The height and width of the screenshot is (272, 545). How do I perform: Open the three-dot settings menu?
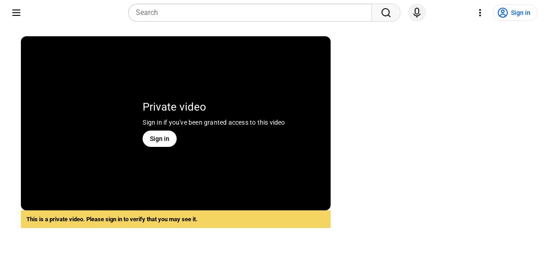(480, 13)
